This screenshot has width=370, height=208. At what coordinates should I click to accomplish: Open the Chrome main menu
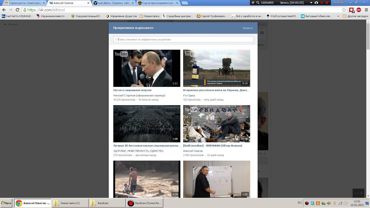coord(366,10)
